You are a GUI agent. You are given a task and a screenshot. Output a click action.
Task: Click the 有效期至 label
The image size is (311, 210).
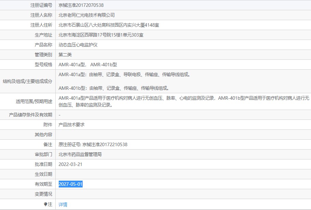(43, 184)
